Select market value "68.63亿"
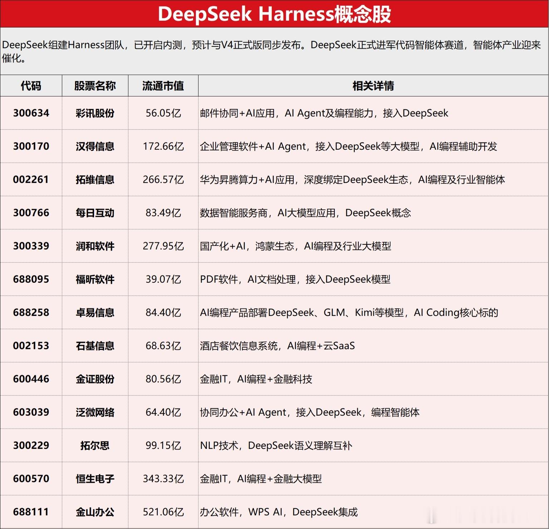Image resolution: width=549 pixels, height=529 pixels. tap(163, 346)
